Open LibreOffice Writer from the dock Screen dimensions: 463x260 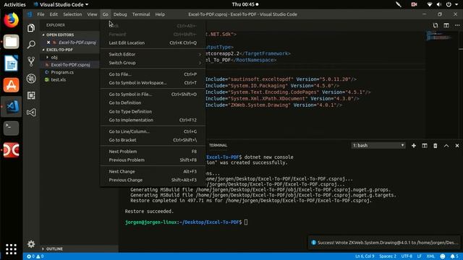coord(12,63)
